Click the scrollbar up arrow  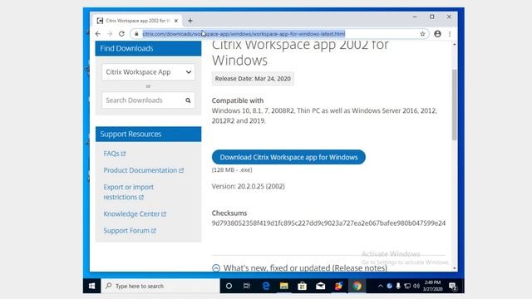point(455,44)
